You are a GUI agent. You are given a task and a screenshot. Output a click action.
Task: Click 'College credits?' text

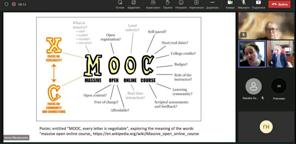pos(183,54)
